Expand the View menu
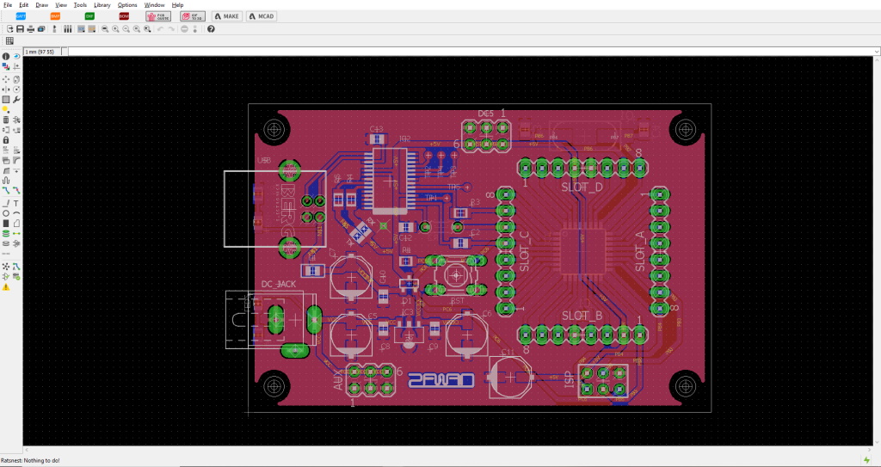Screen dimensions: 881x467 pos(60,5)
